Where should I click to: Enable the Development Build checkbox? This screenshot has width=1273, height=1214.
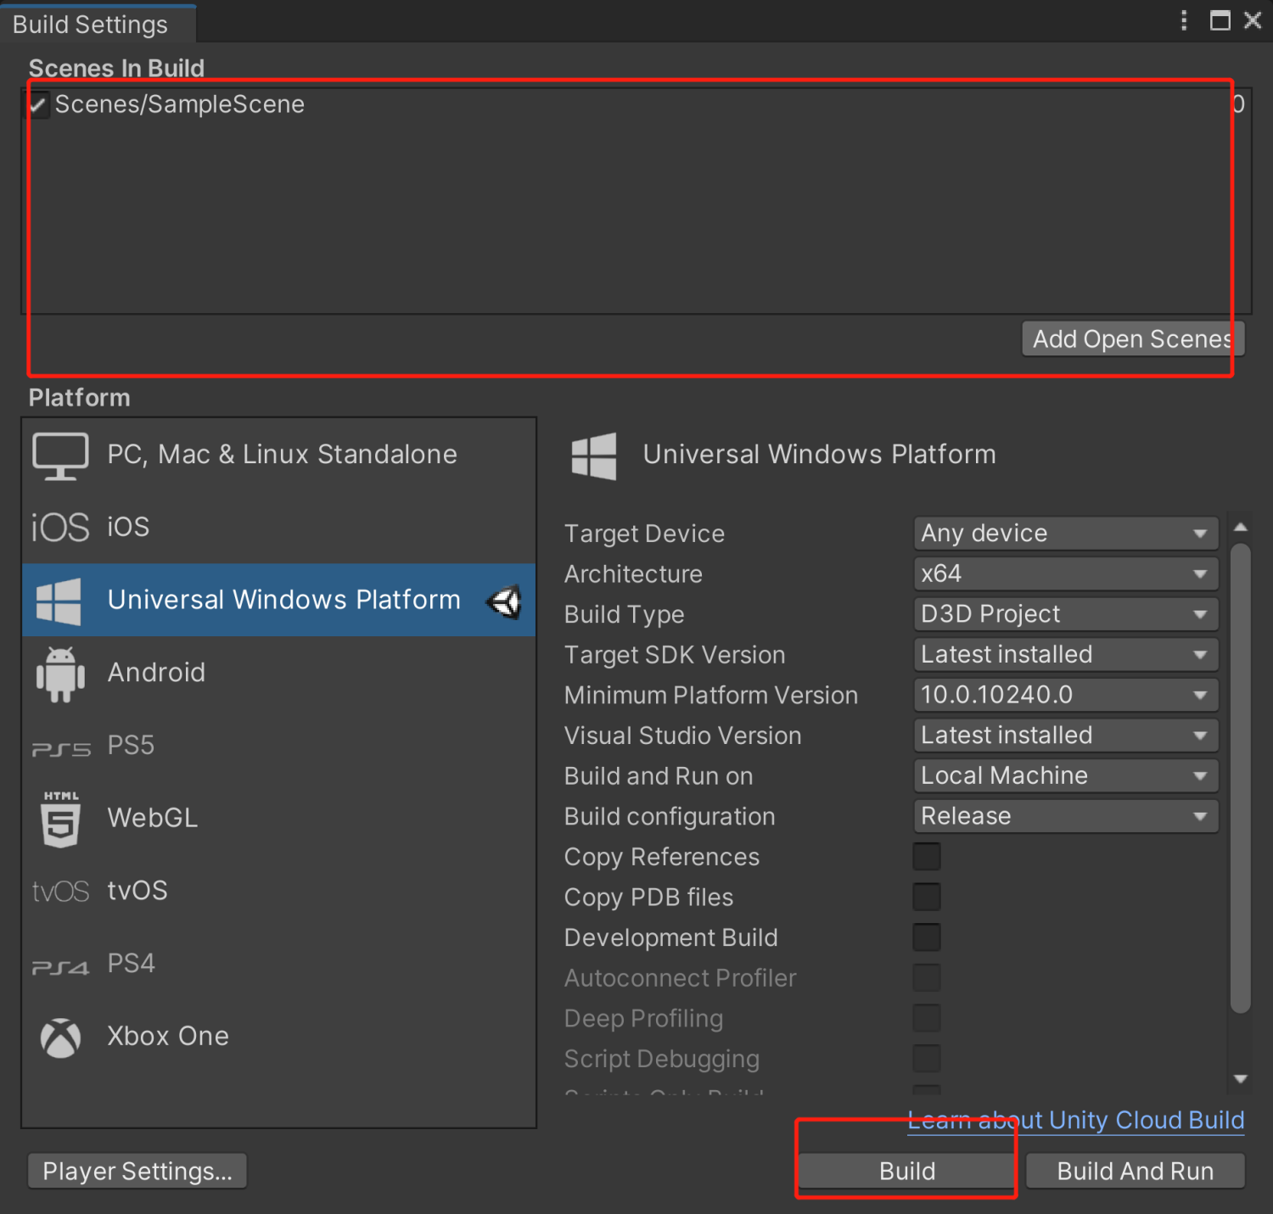(927, 937)
